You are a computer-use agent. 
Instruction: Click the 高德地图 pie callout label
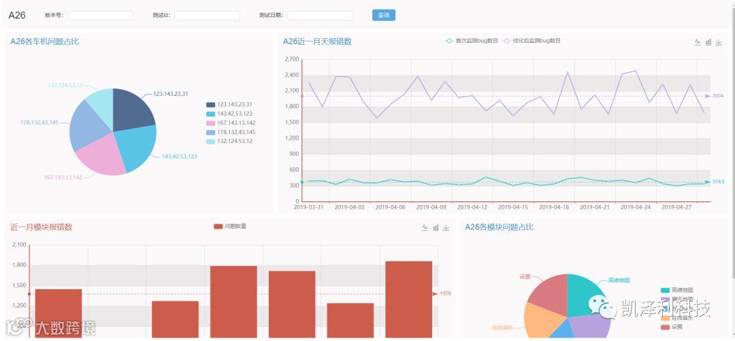[x=619, y=280]
